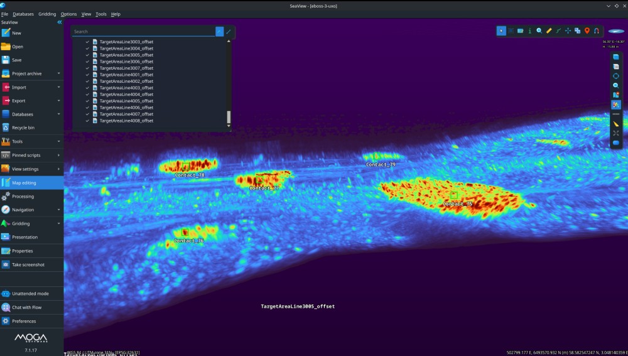
Task: Toggle TargetAreaLine4005_offset checkbox
Action: click(87, 101)
